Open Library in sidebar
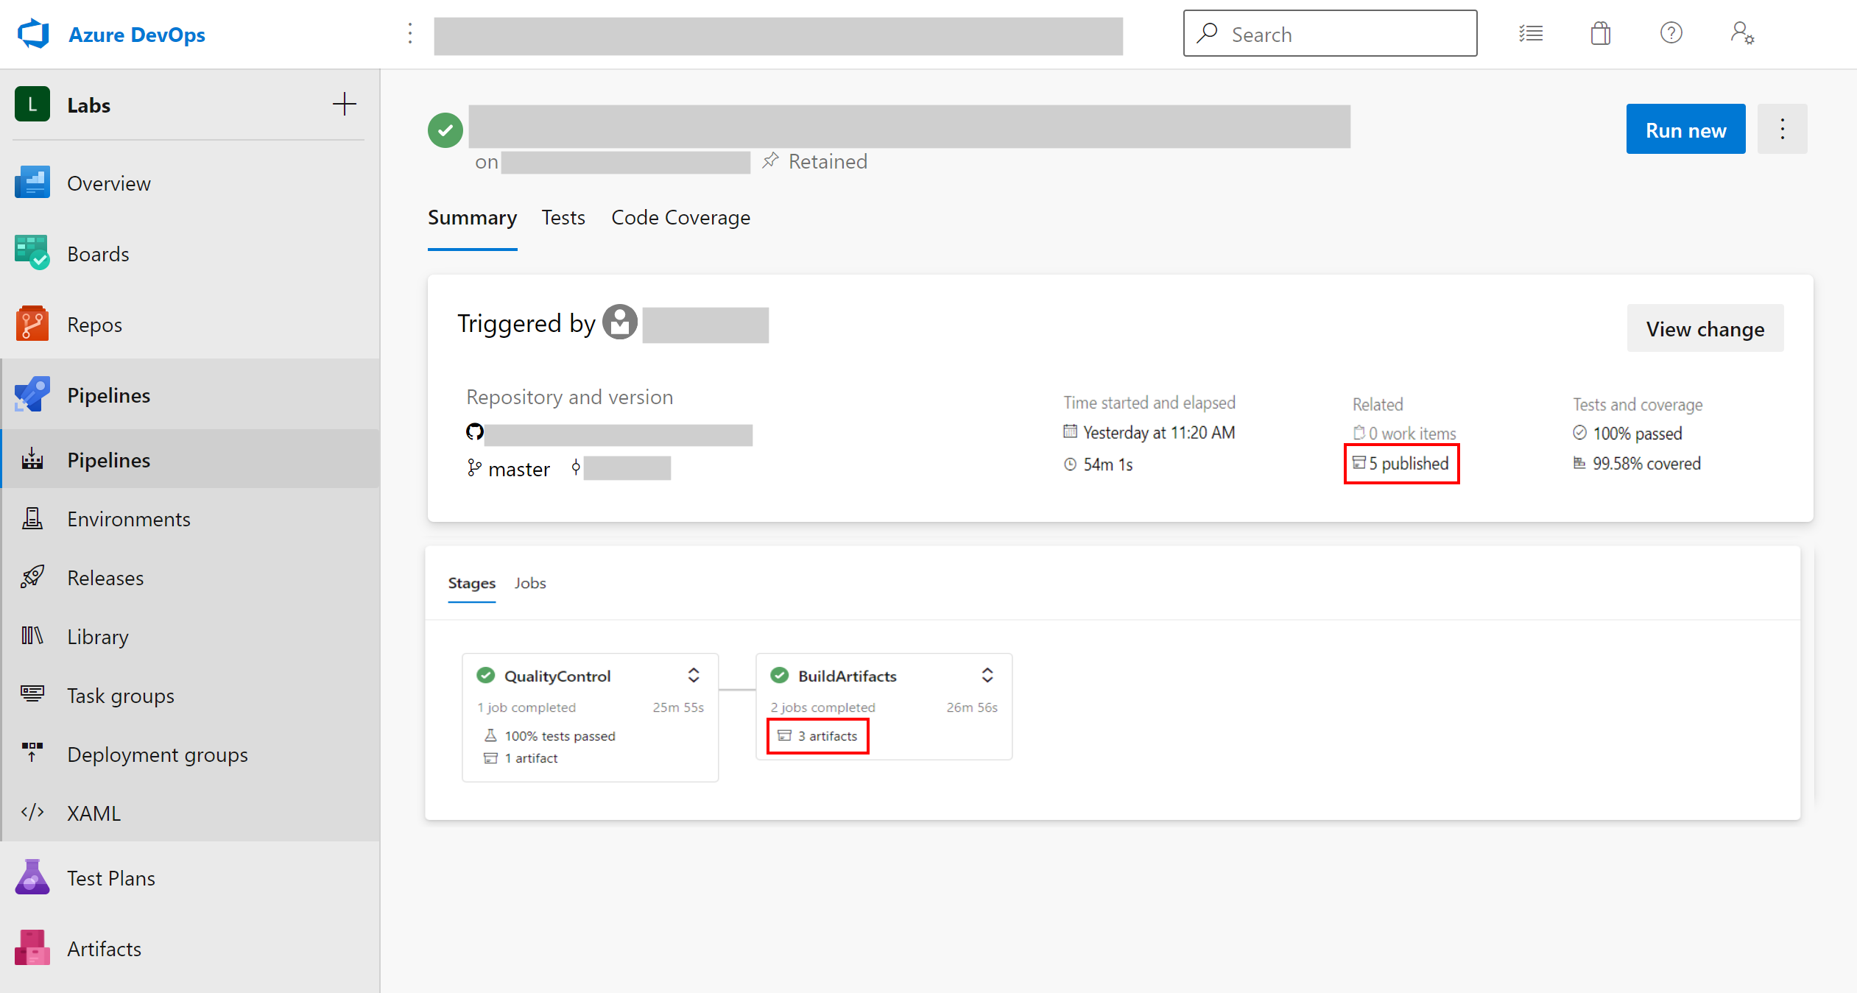Image resolution: width=1857 pixels, height=993 pixels. (x=190, y=637)
